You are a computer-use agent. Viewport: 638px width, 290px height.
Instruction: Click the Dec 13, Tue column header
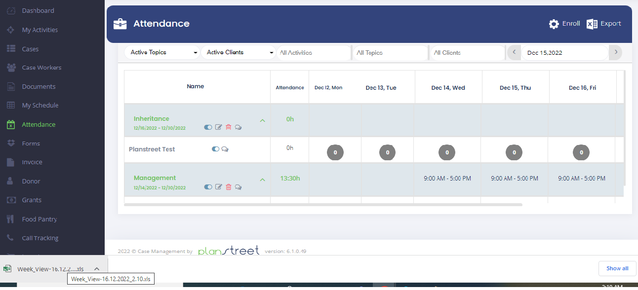click(381, 88)
